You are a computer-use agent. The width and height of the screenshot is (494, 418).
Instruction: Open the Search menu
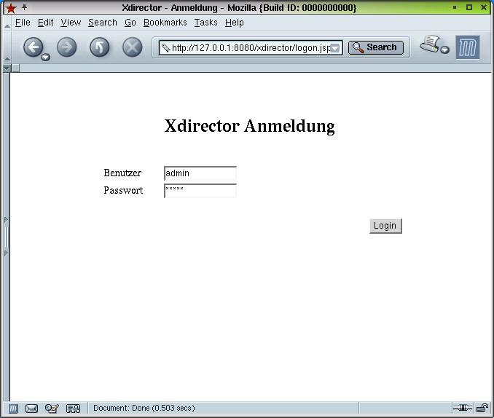coord(103,23)
